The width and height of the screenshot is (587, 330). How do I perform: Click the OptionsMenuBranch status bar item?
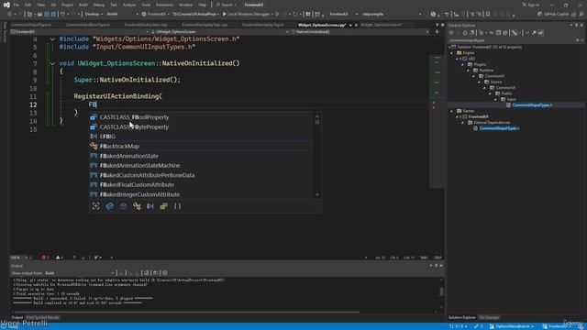(x=512, y=326)
